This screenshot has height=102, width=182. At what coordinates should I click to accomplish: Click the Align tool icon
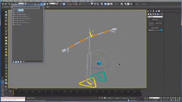(x=98, y=4)
